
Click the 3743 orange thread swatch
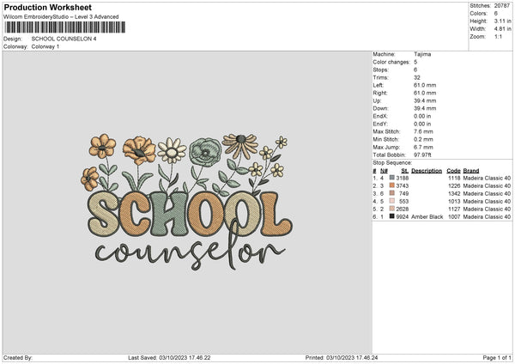392,185
